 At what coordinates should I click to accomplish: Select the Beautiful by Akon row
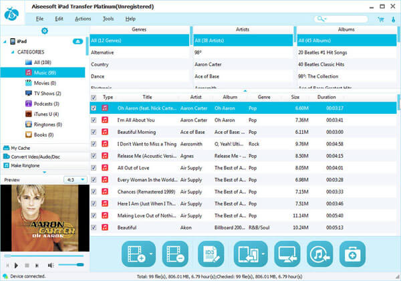243,227
